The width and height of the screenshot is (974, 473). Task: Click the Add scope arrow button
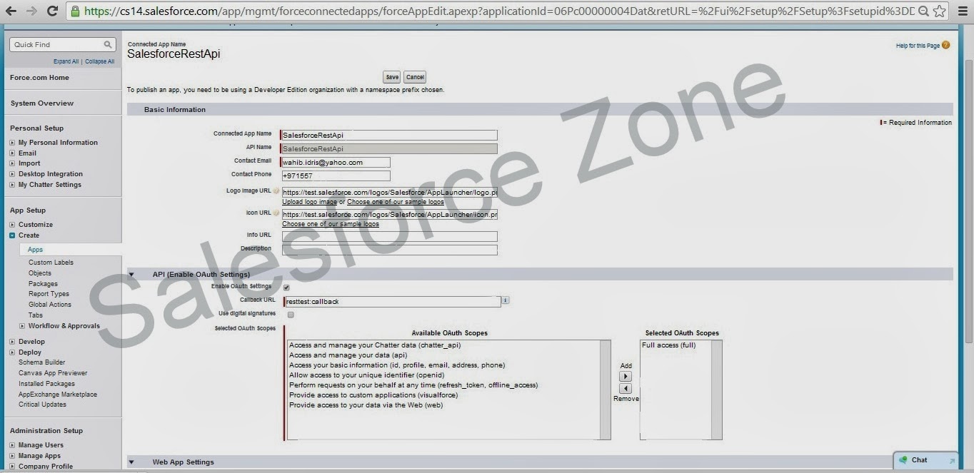tap(626, 376)
